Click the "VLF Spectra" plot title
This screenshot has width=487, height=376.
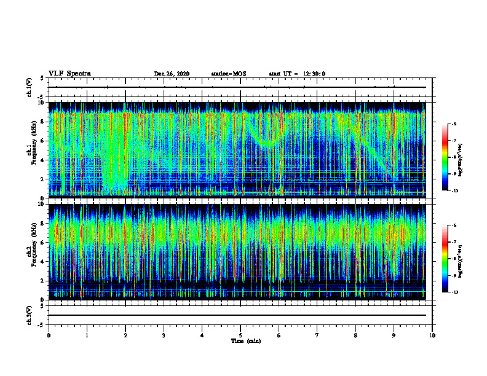tap(69, 74)
